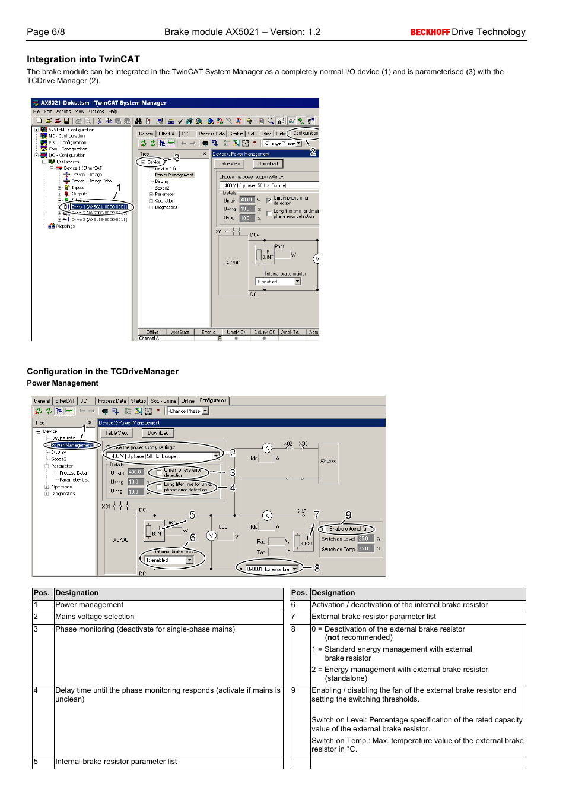
Task: Click leftmost refresh arrows icon in lower toolbar
Action: click(39, 411)
